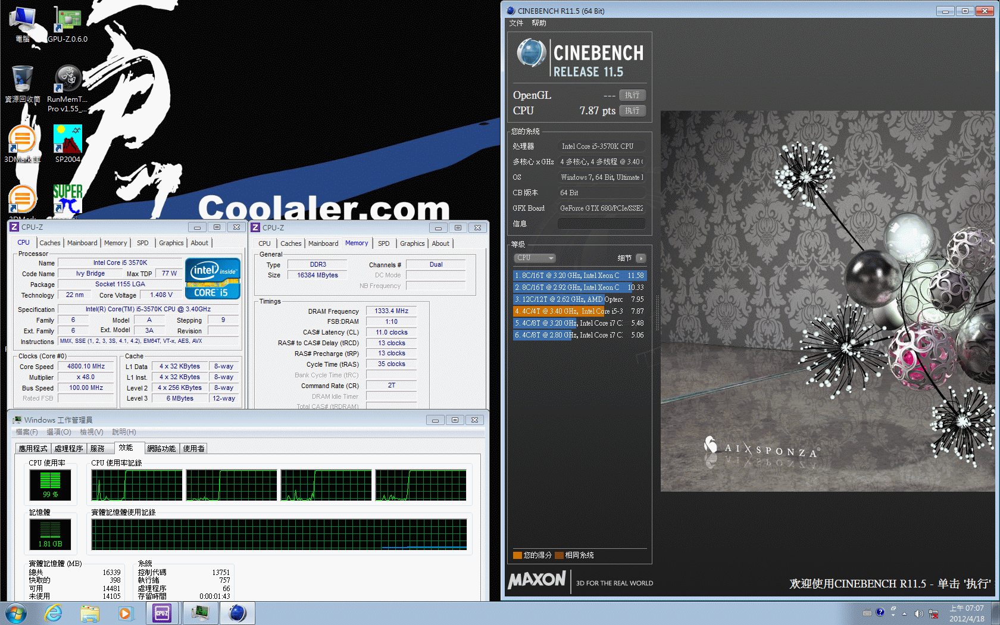Select the 使用者 tab in Task Manager
Image resolution: width=1000 pixels, height=625 pixels.
194,449
